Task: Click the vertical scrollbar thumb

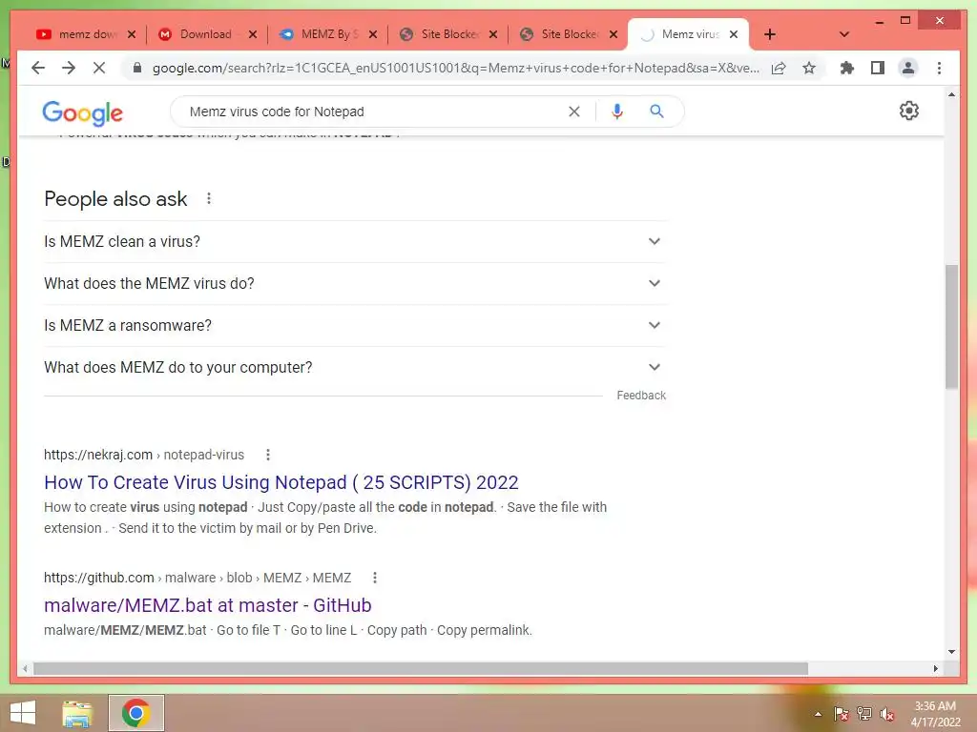Action: click(x=951, y=327)
